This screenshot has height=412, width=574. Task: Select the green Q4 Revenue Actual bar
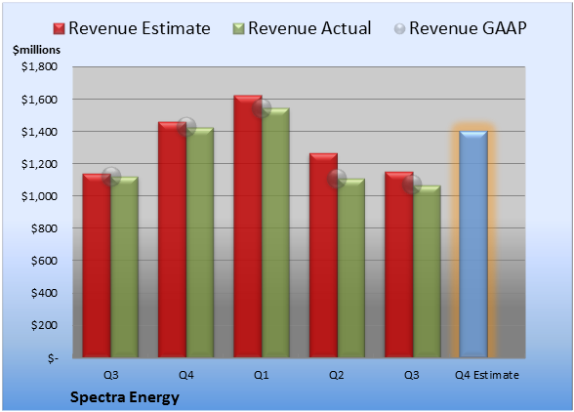pos(200,242)
